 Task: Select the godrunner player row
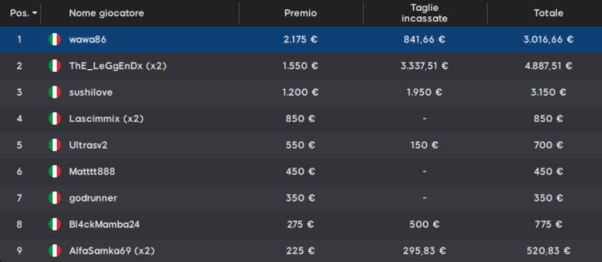(x=301, y=198)
